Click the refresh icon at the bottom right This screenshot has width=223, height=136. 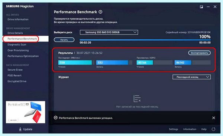[x=213, y=129]
